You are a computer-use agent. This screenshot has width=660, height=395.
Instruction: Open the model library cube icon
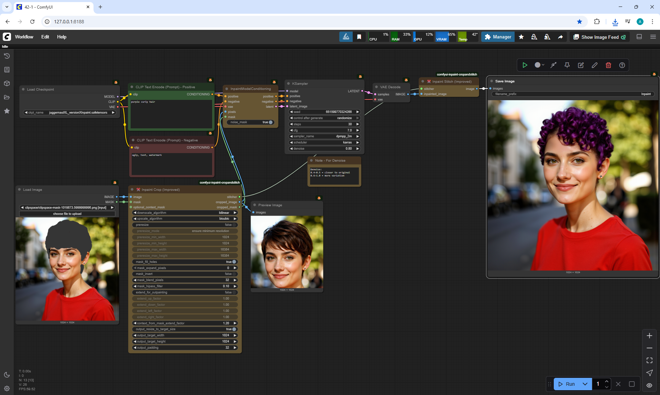coord(7,83)
